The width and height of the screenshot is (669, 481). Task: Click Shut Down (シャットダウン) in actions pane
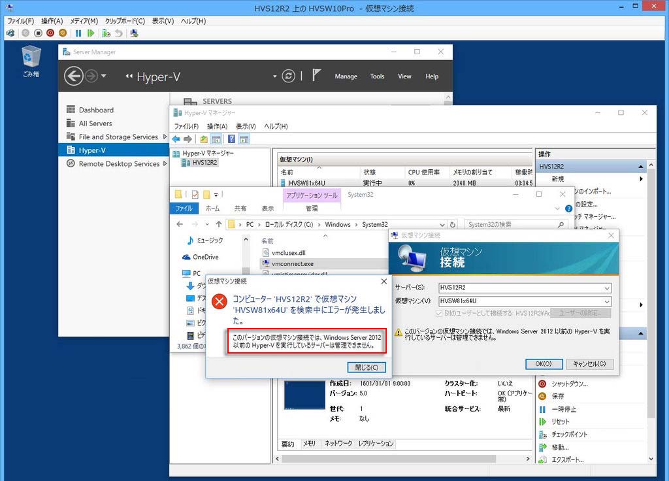point(569,384)
